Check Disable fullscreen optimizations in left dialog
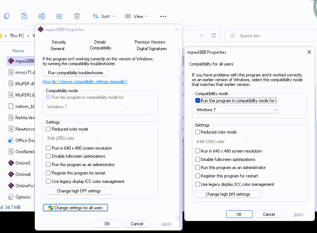Image resolution: width=317 pixels, height=233 pixels. pyautogui.click(x=48, y=156)
